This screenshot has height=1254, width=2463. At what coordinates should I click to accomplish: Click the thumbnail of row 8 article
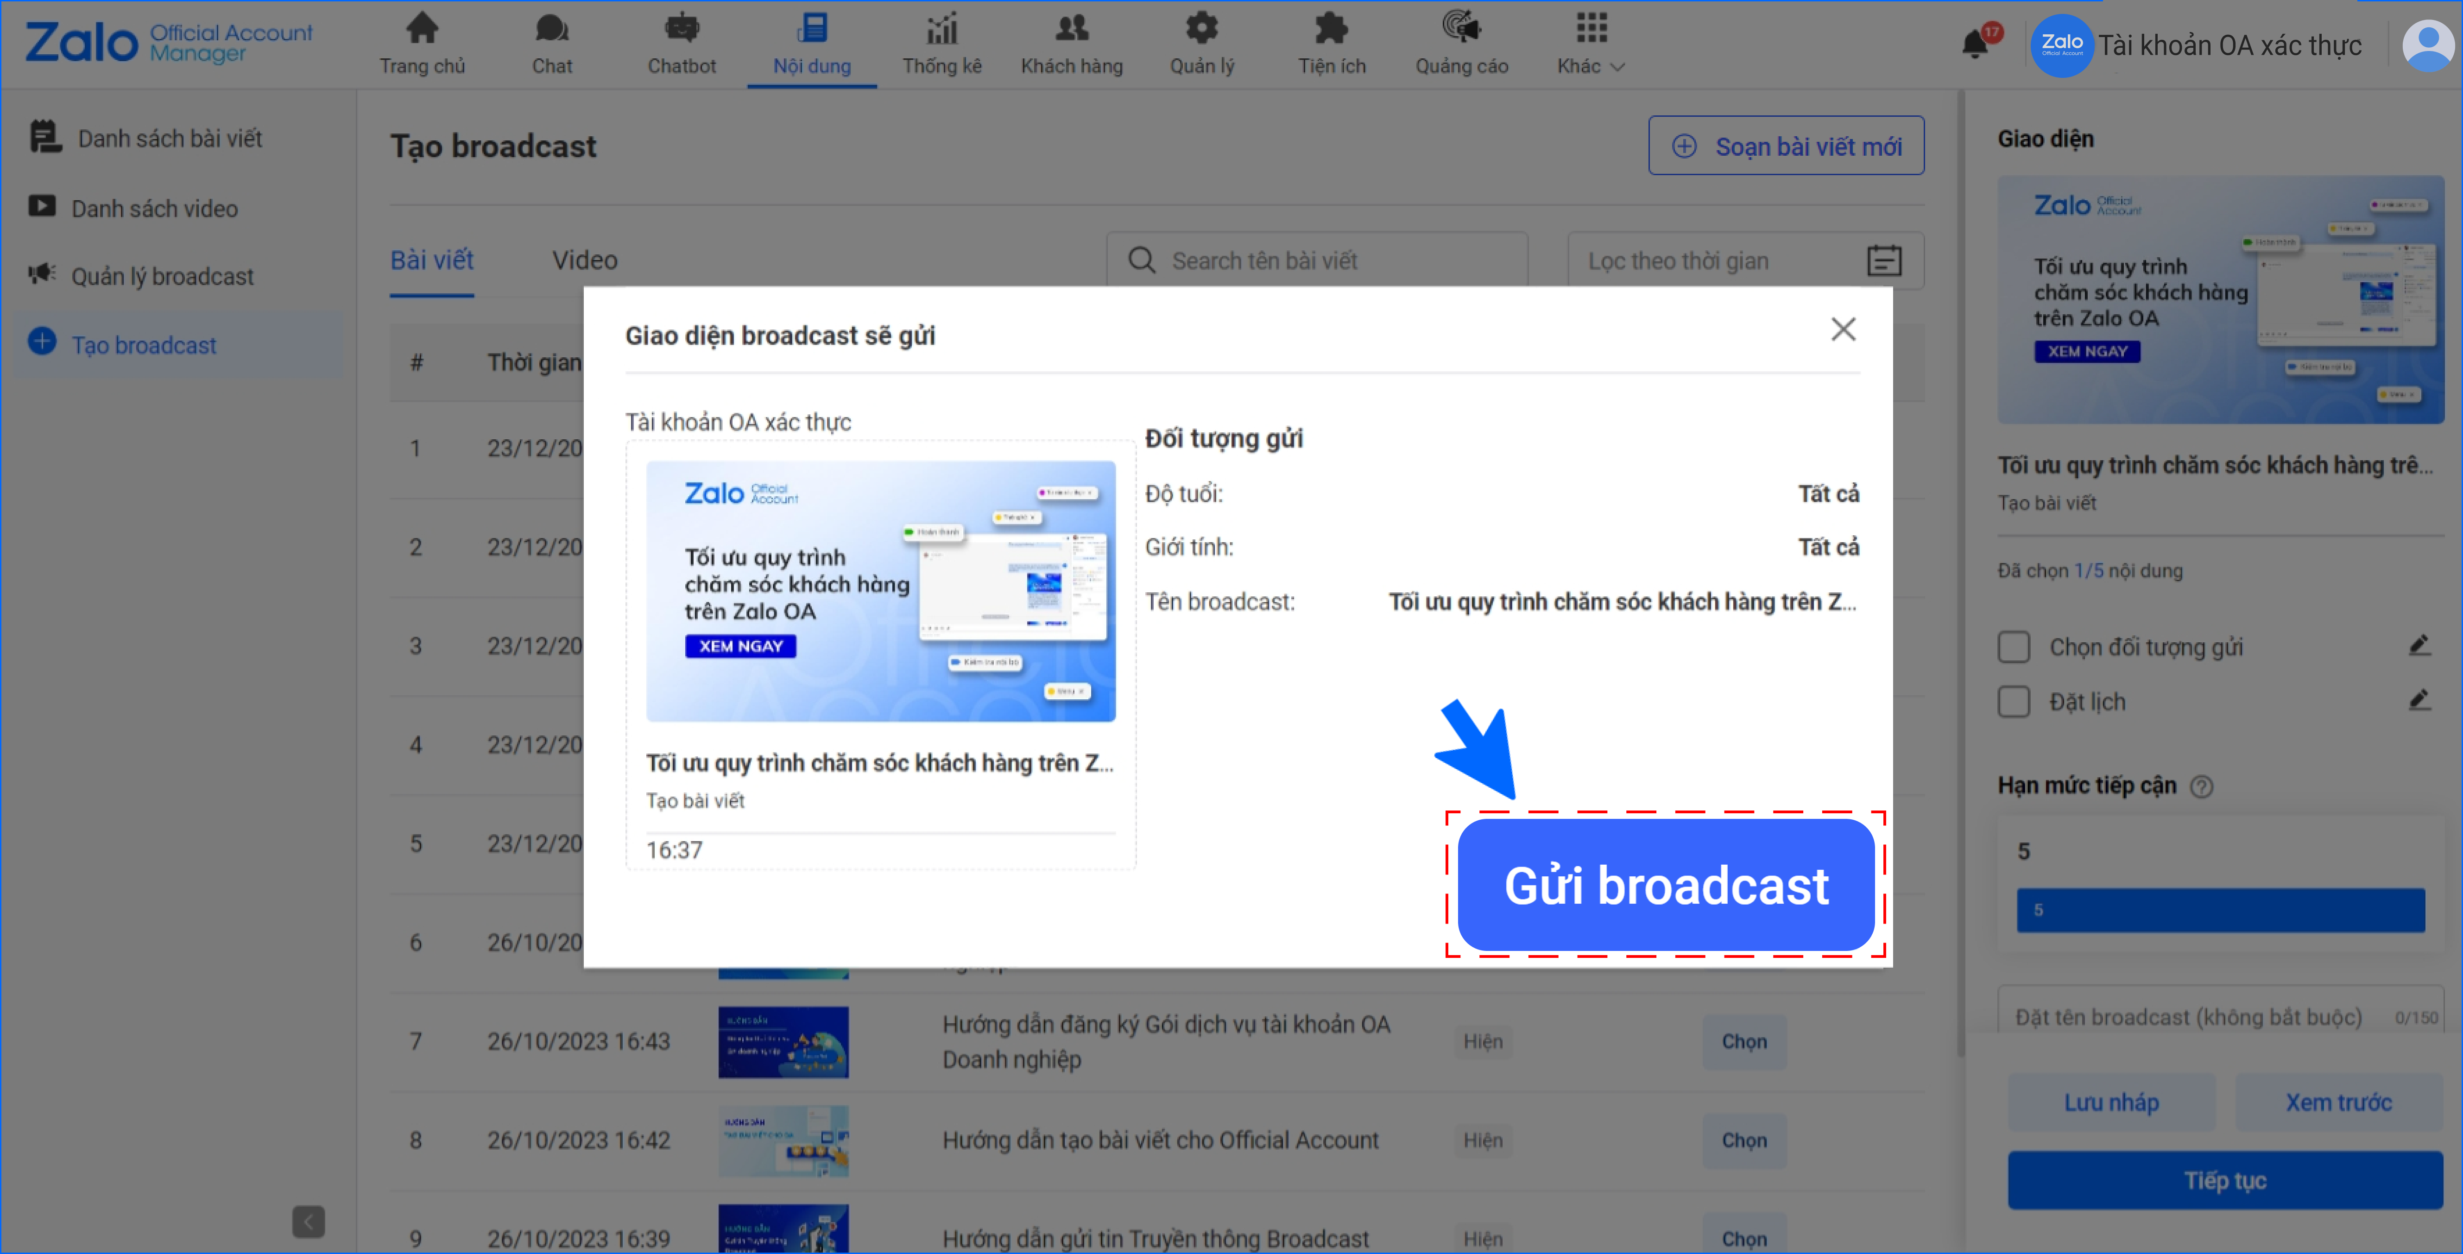[x=783, y=1140]
